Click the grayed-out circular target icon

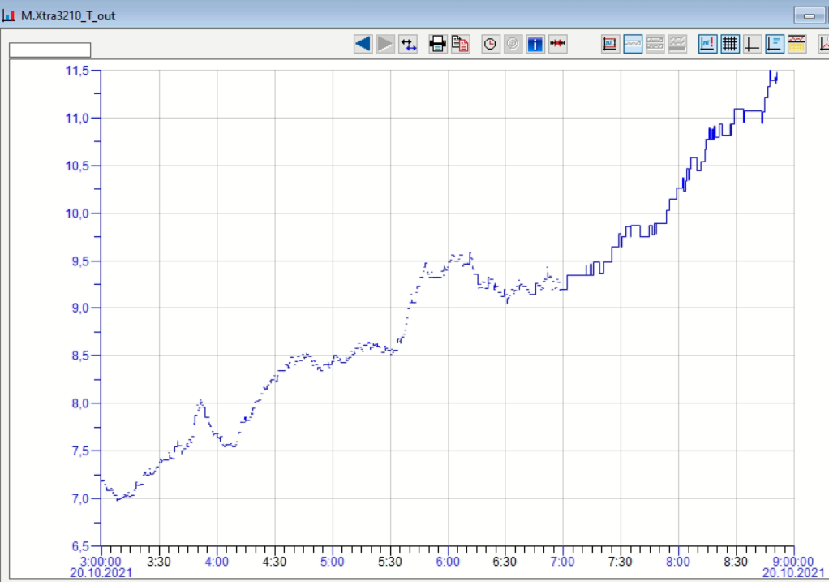[513, 44]
